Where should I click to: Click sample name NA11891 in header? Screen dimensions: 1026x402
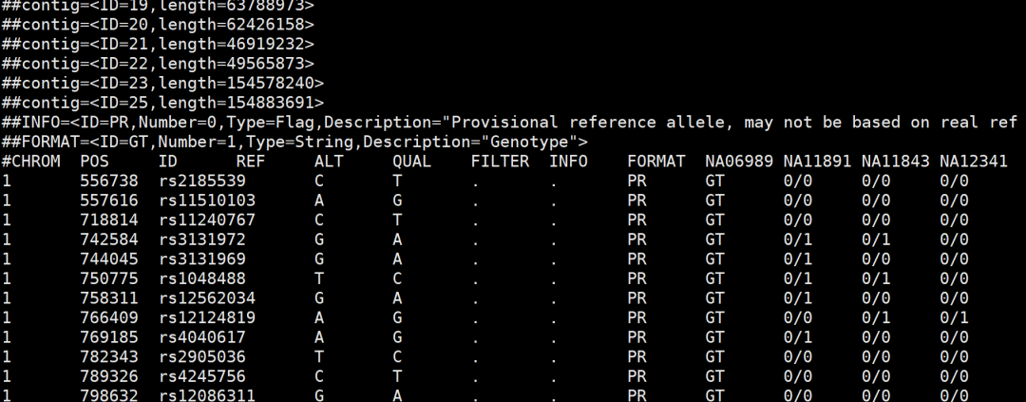pyautogui.click(x=816, y=161)
